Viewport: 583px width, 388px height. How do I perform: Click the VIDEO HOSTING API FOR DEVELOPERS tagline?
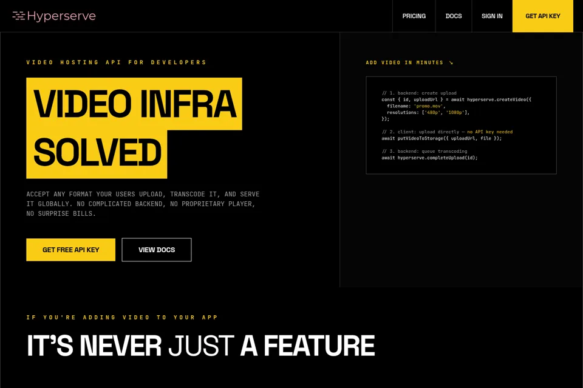[116, 62]
